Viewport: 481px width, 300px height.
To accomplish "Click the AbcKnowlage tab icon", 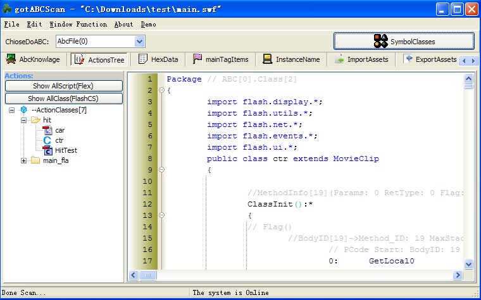I will coord(11,59).
